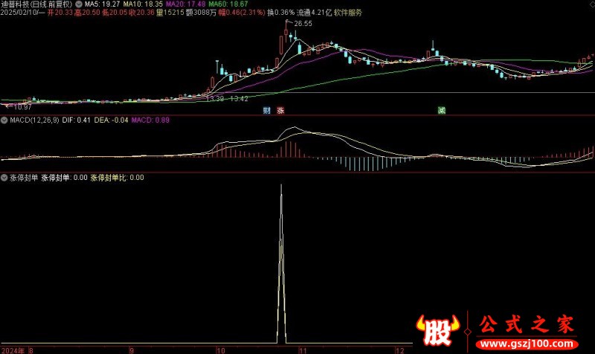Click the MACD(12,26,9) indicator name

click(x=34, y=120)
